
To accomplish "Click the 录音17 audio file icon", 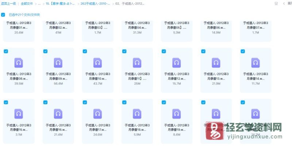I will pyautogui.click(x=97, y=113).
